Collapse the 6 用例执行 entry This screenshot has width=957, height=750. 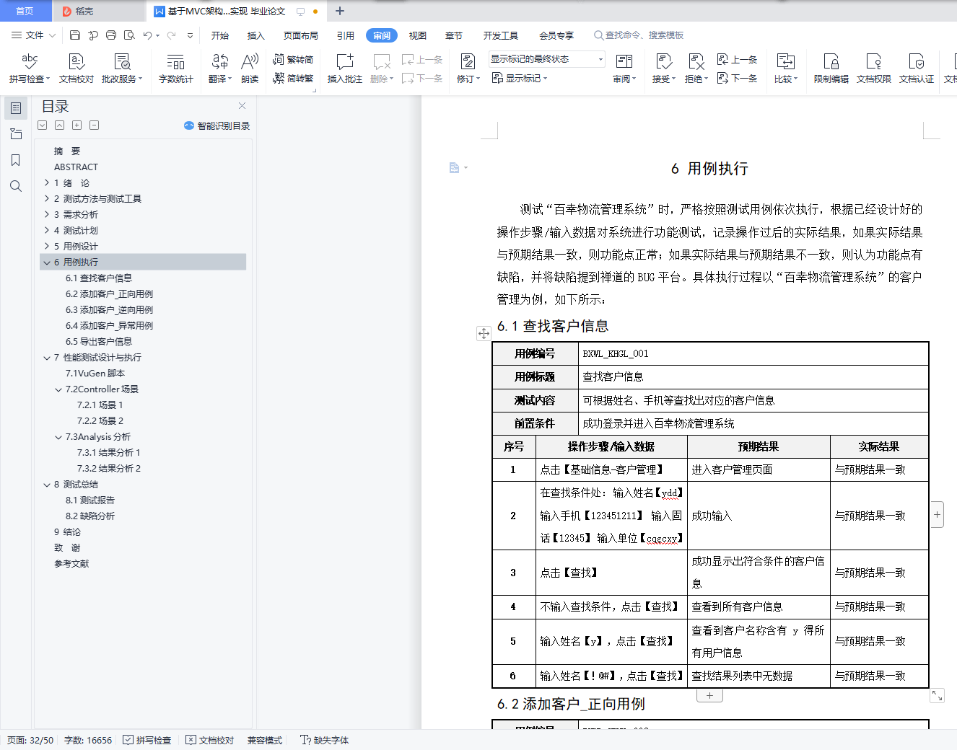47,262
